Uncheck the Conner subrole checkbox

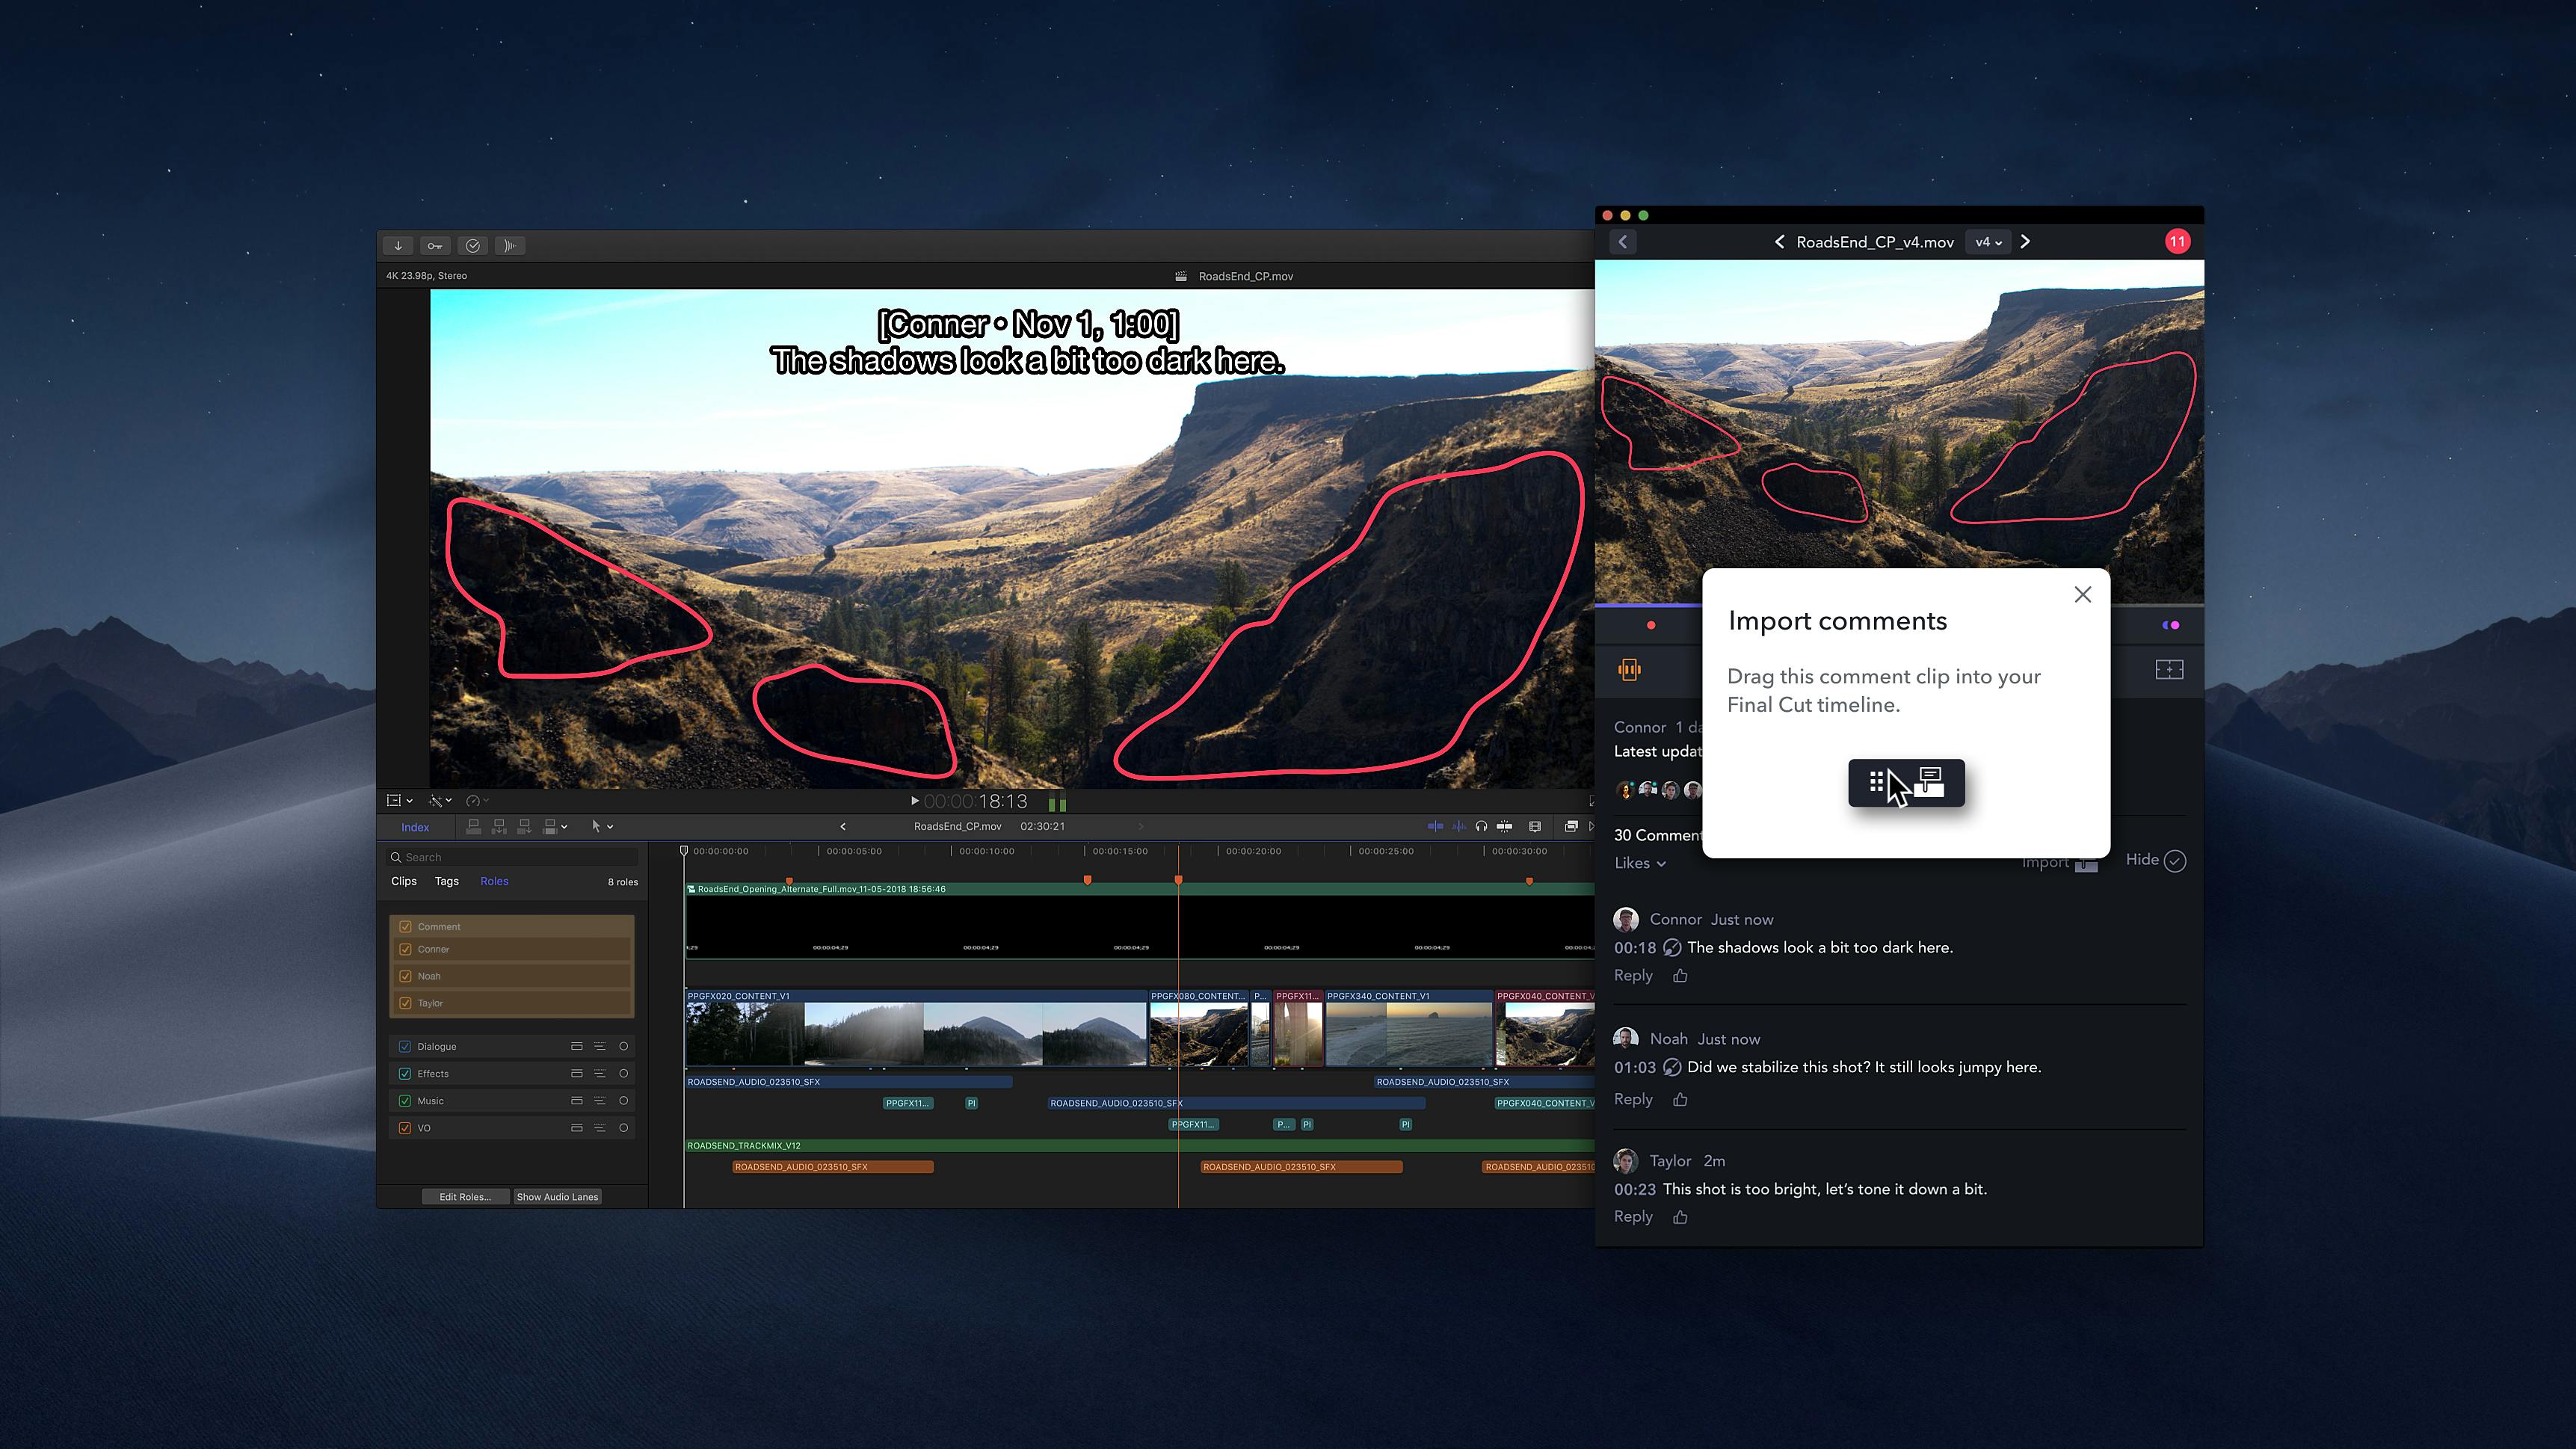point(405,949)
